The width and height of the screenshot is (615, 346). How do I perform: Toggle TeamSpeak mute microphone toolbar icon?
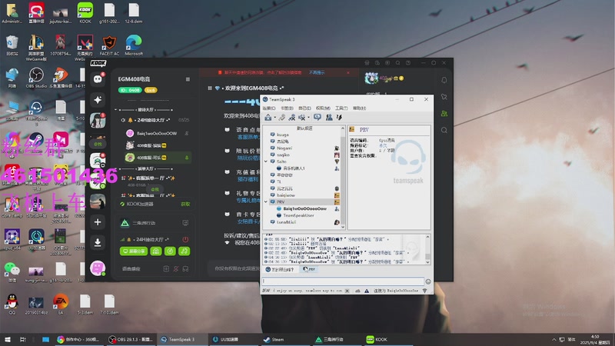[292, 118]
